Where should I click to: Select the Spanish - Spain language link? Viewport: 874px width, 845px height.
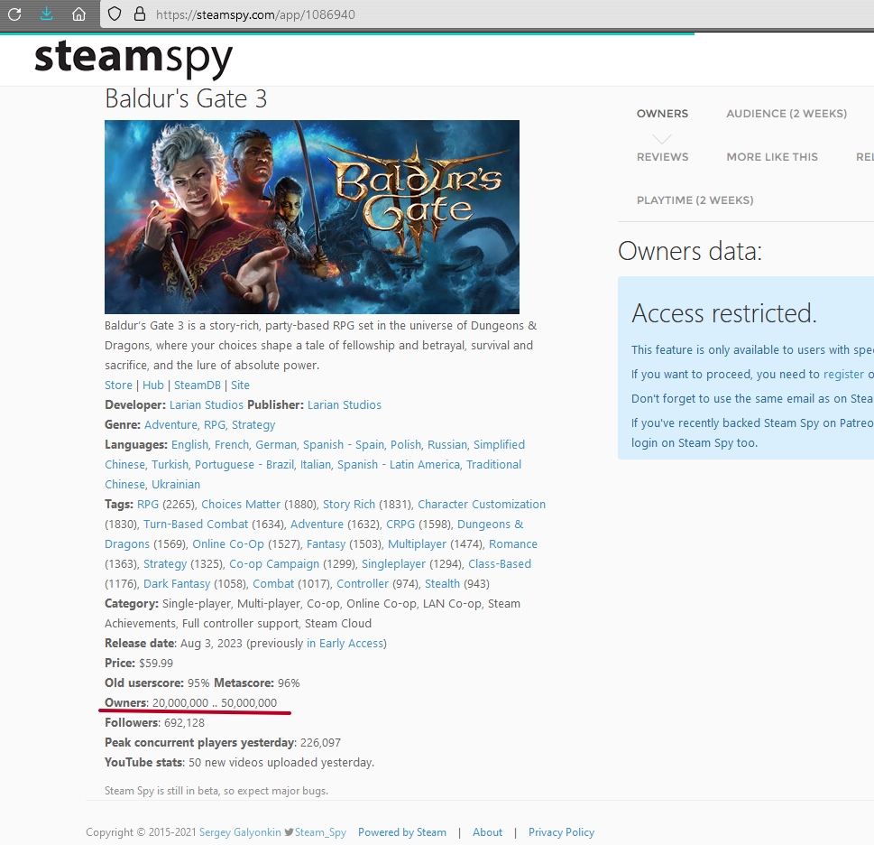344,444
